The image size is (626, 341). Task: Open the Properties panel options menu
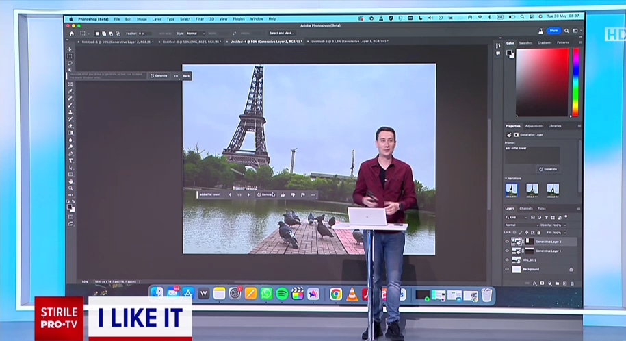(x=579, y=126)
